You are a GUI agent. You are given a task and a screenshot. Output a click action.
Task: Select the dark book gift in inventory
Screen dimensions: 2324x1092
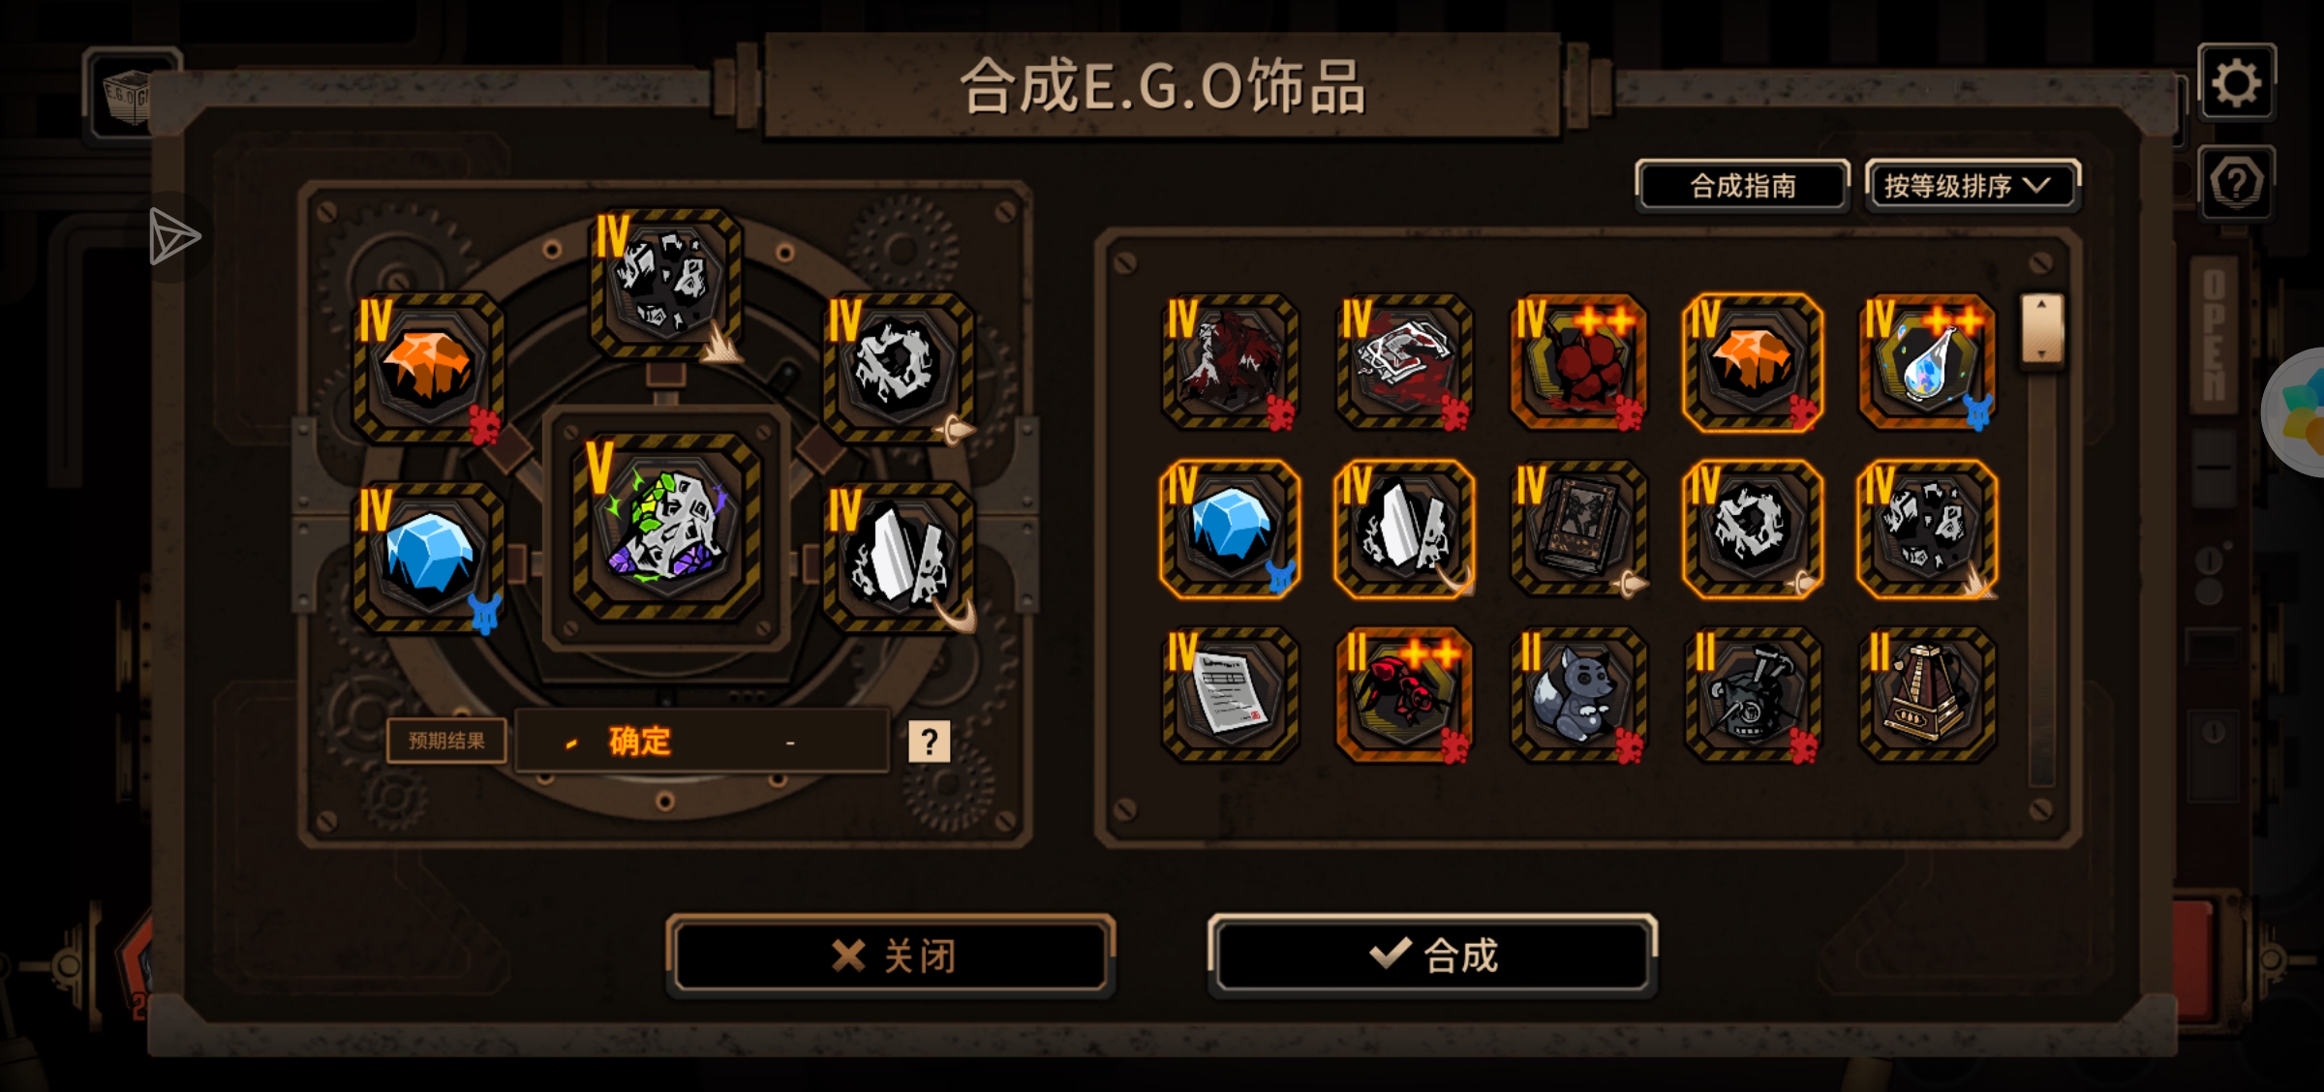coord(1578,528)
